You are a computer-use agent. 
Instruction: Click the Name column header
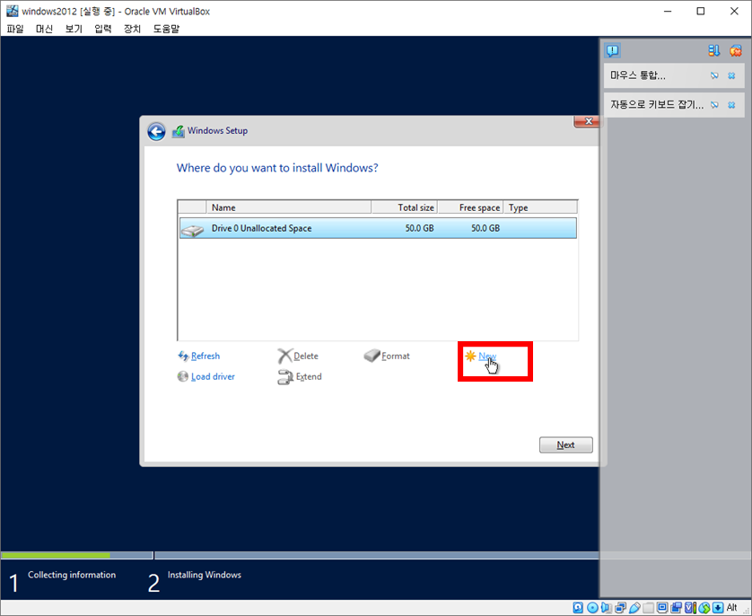(289, 207)
